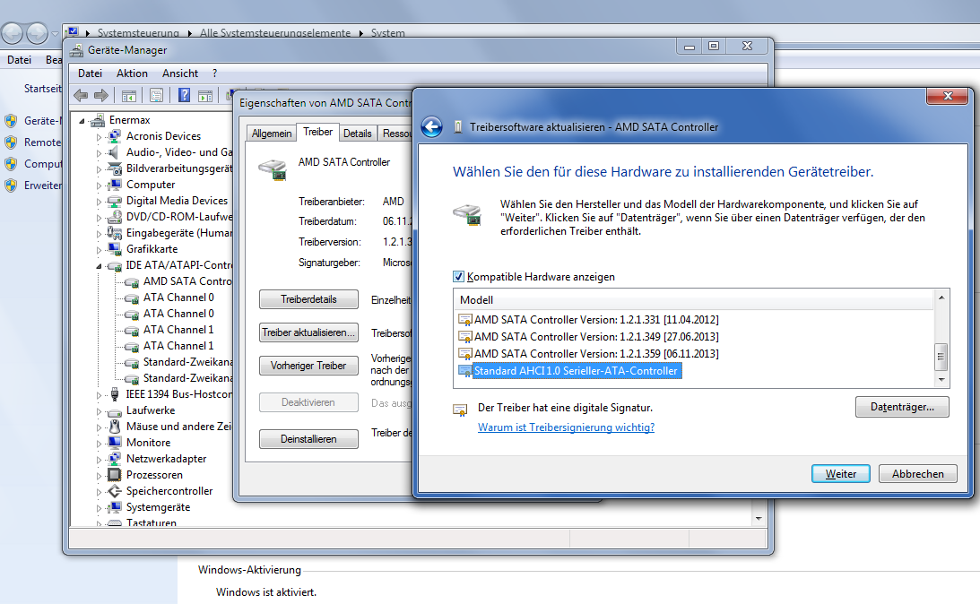Expand the Monitore tree node
Screen dimensions: 980x604
pyautogui.click(x=99, y=443)
